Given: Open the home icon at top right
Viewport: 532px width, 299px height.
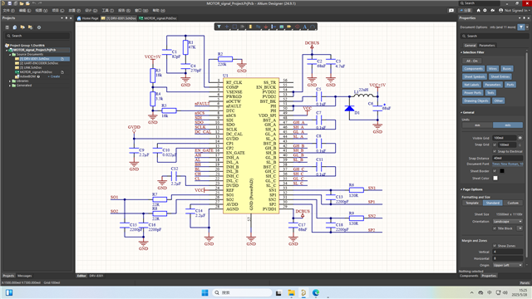Looking at the screenshot, I should (479, 11).
